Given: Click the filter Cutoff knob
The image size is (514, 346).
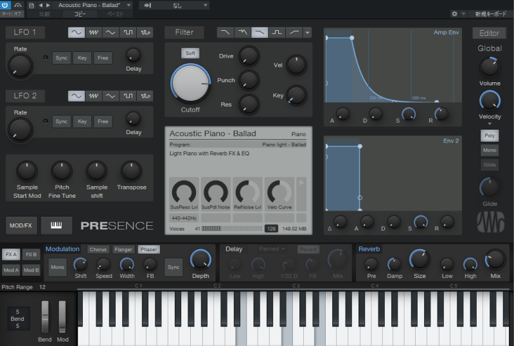Looking at the screenshot, I should [x=190, y=85].
